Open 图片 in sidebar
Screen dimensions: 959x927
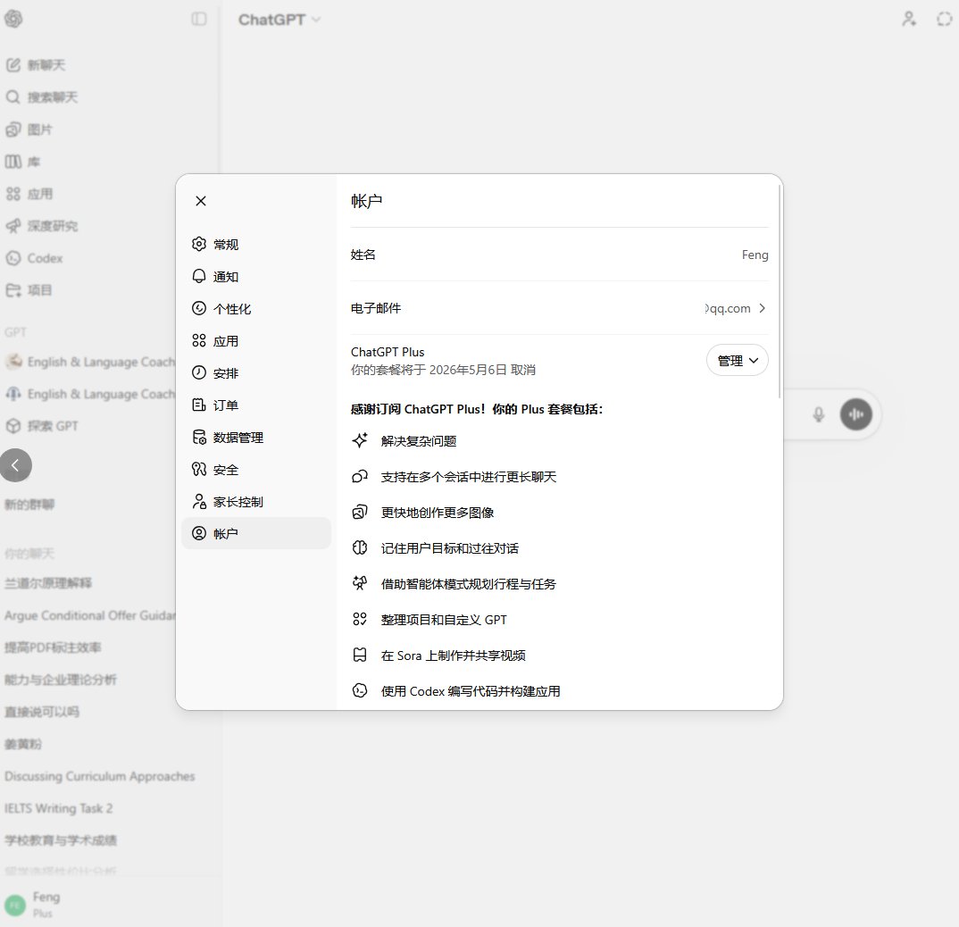pyautogui.click(x=29, y=129)
